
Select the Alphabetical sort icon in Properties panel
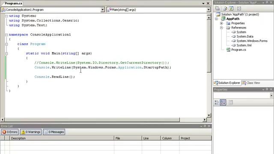tap(223, 102)
